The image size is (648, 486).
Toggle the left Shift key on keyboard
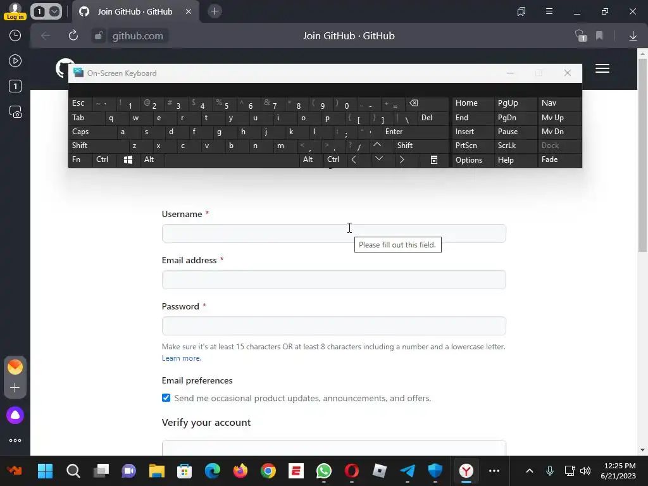pos(98,146)
